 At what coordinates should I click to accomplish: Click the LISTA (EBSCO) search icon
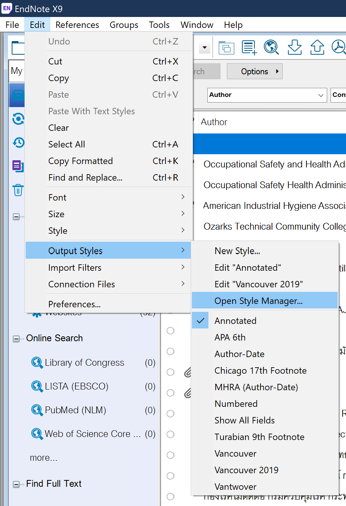(37, 386)
